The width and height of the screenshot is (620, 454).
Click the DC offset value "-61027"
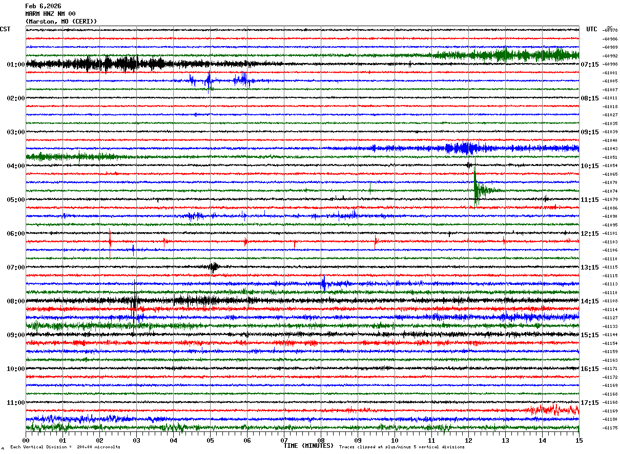(610, 115)
